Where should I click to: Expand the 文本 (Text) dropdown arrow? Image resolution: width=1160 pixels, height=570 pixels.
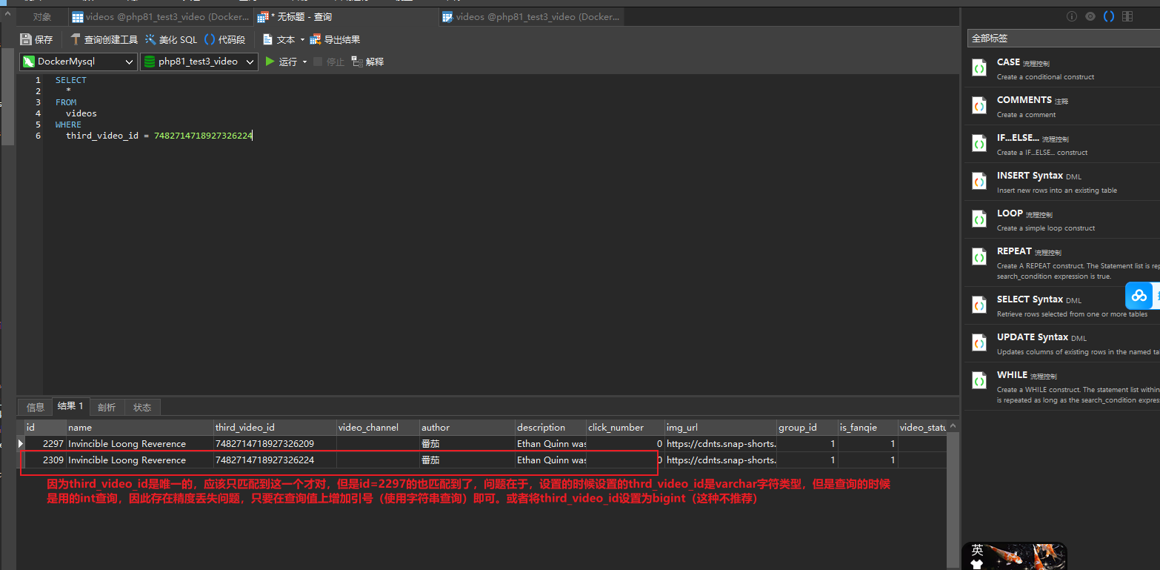click(x=302, y=40)
